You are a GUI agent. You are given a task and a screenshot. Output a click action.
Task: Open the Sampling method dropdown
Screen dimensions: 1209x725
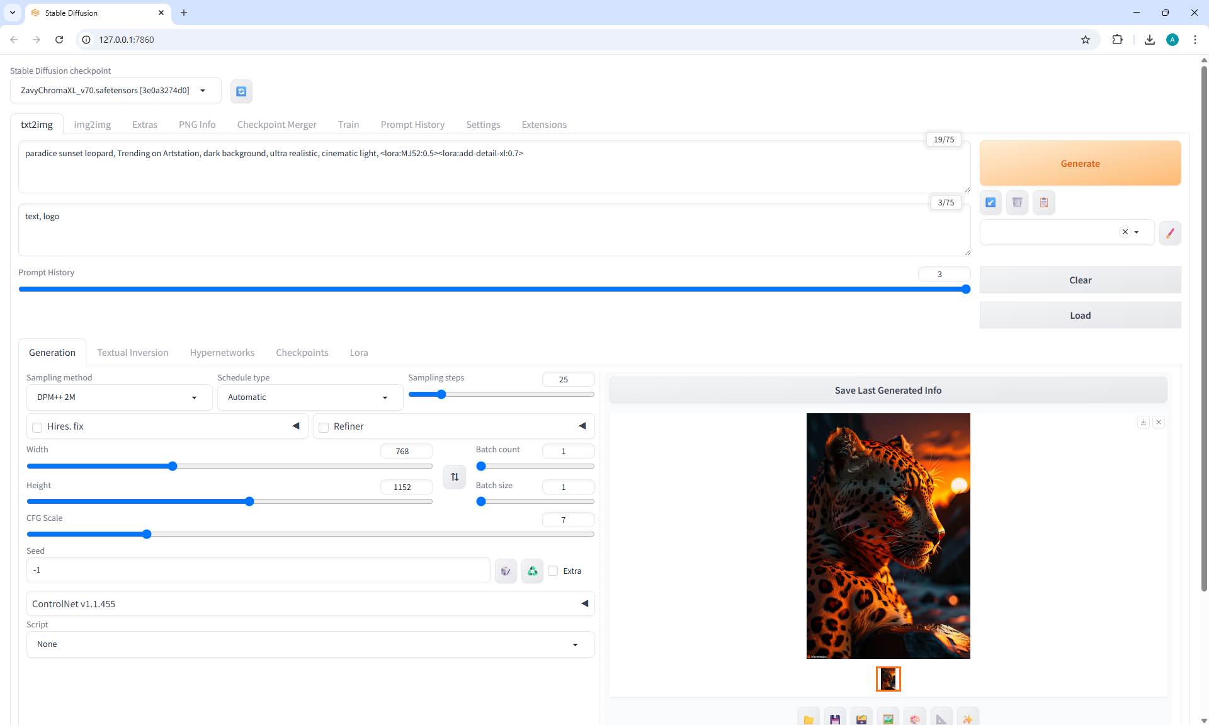point(119,397)
